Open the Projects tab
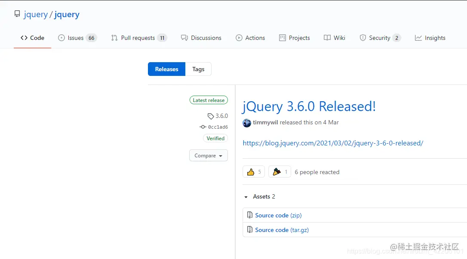 tap(294, 38)
